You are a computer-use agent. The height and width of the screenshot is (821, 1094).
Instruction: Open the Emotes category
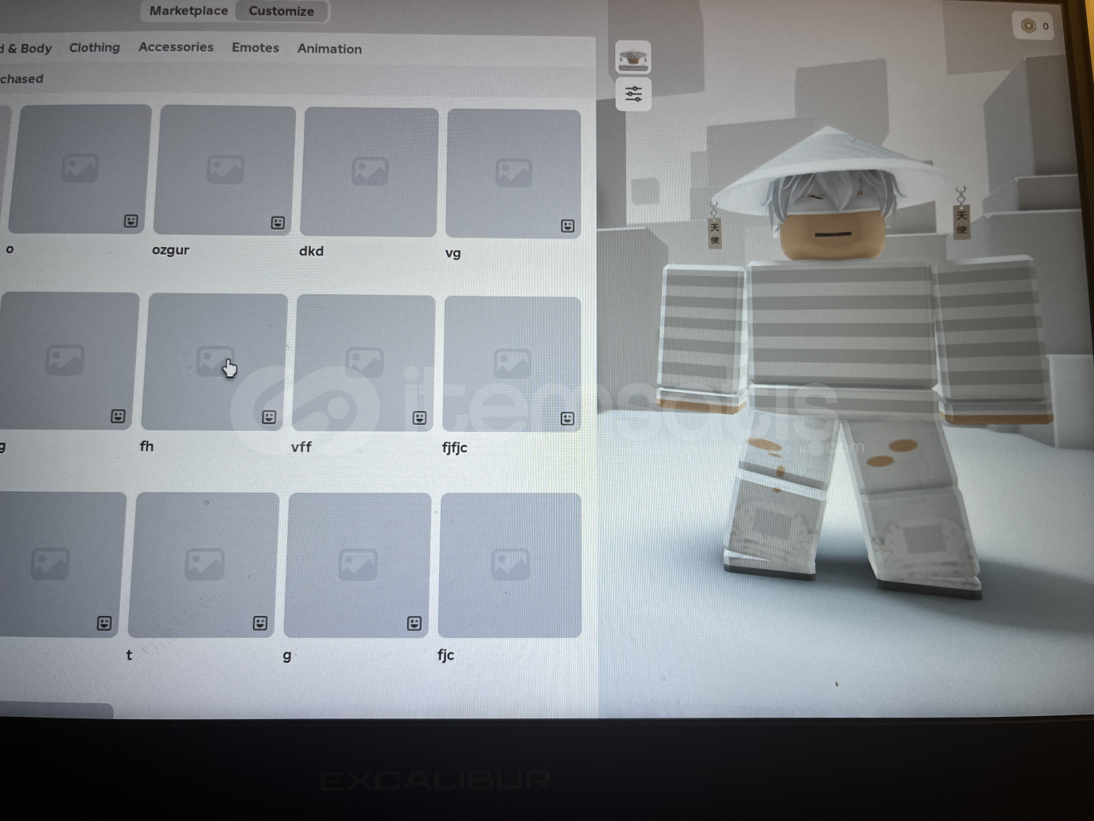(x=255, y=48)
